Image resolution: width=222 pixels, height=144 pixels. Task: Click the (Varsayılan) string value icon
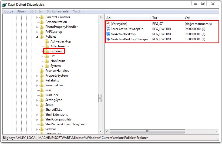(x=108, y=24)
